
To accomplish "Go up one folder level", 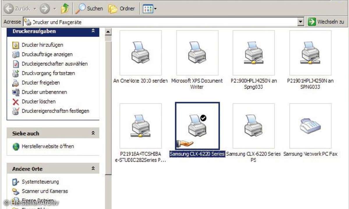I will click(x=65, y=9).
